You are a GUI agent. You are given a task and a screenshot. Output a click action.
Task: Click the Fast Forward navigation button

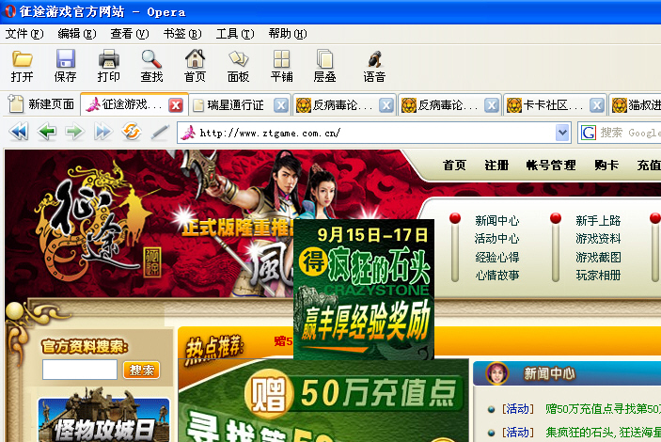coord(102,132)
